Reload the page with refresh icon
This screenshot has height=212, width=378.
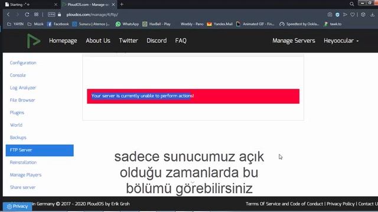(x=27, y=14)
